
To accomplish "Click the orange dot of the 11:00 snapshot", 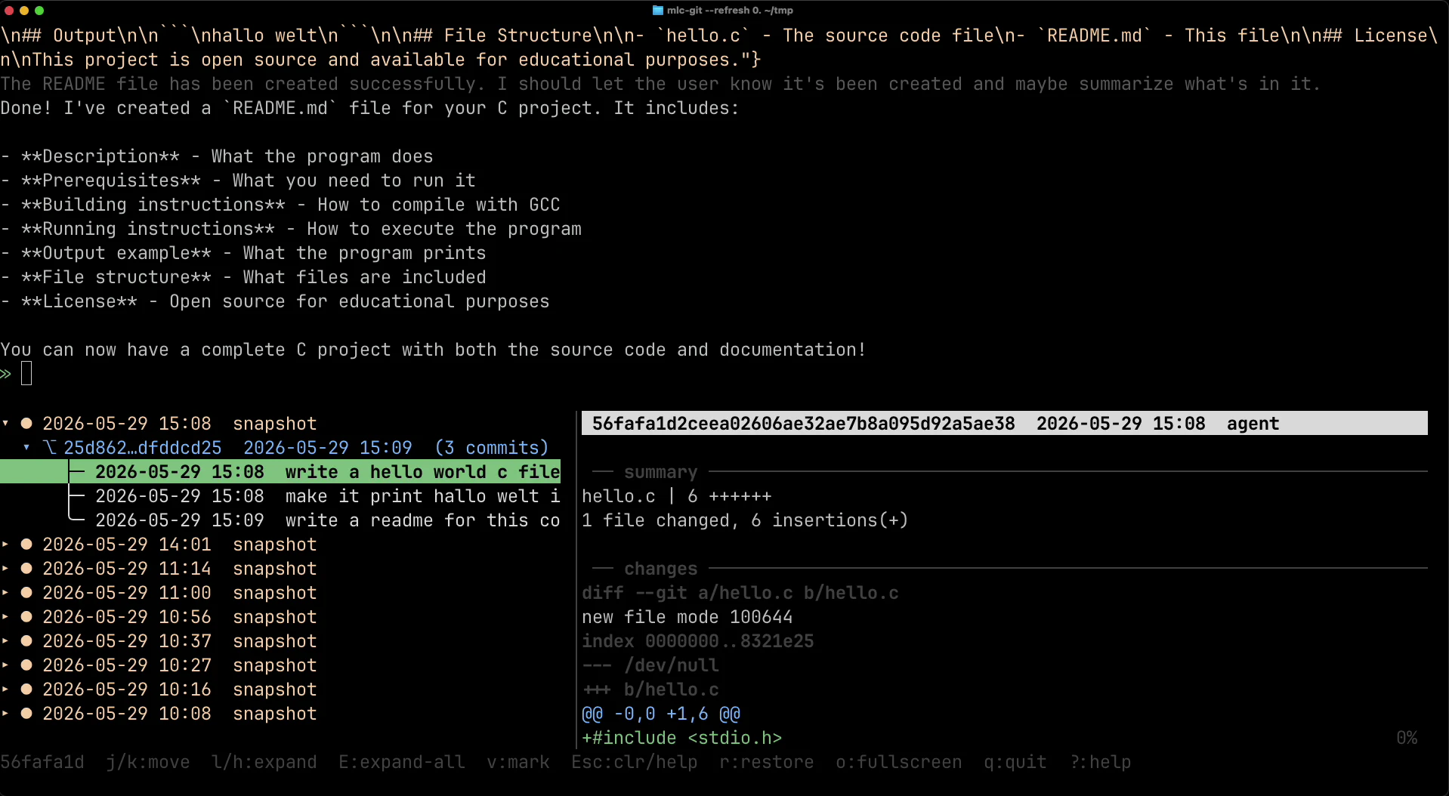I will 26,593.
